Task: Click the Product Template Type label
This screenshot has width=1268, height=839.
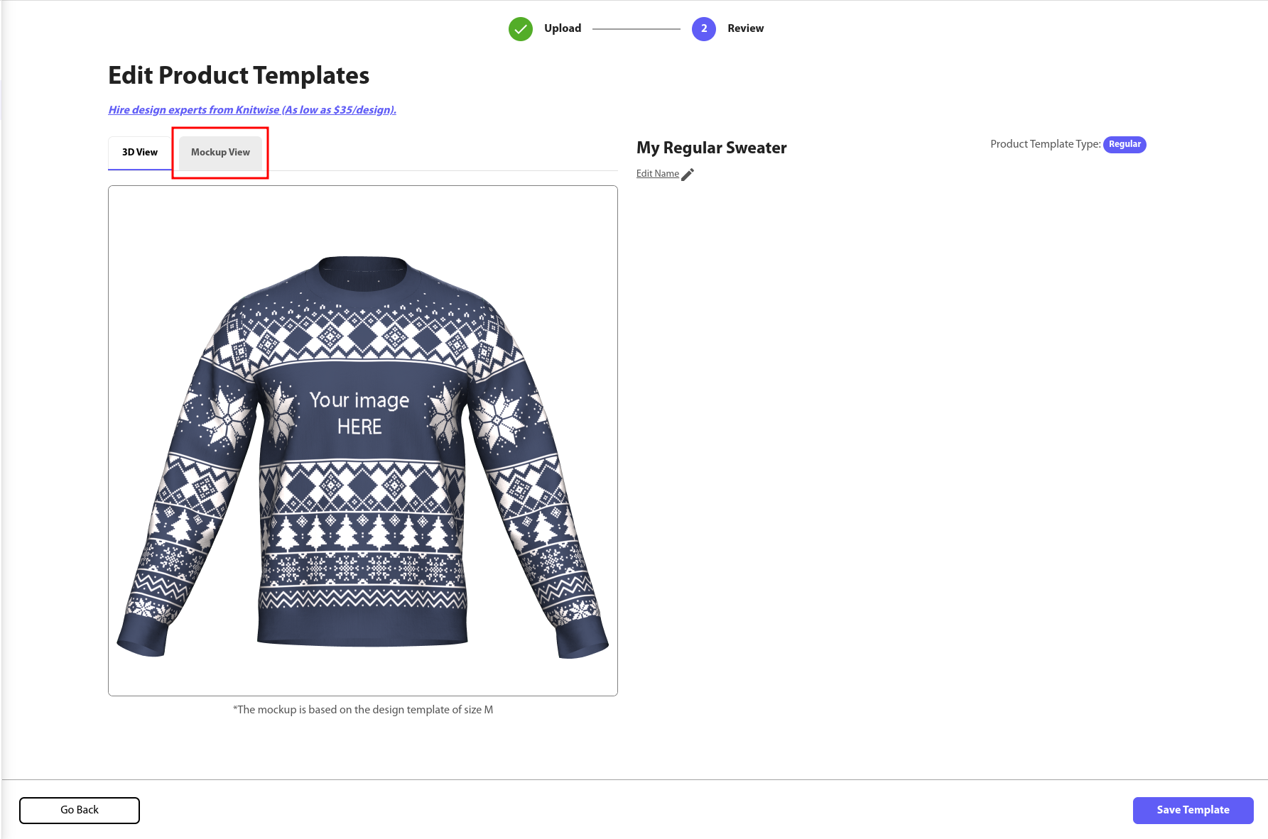Action: [1045, 144]
